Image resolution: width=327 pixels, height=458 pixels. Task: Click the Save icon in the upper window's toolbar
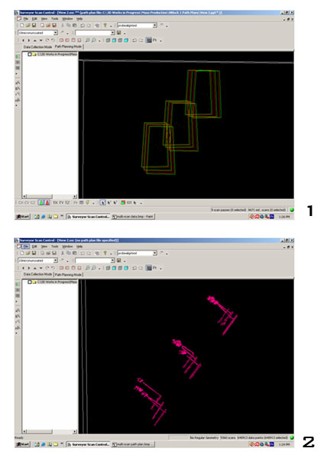[x=34, y=25]
